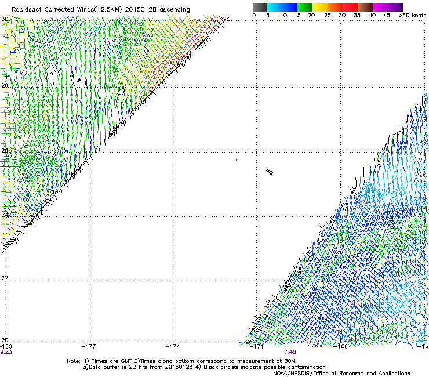Click the longitude '-177' axis label
This screenshot has height=377, width=429.
(x=89, y=346)
